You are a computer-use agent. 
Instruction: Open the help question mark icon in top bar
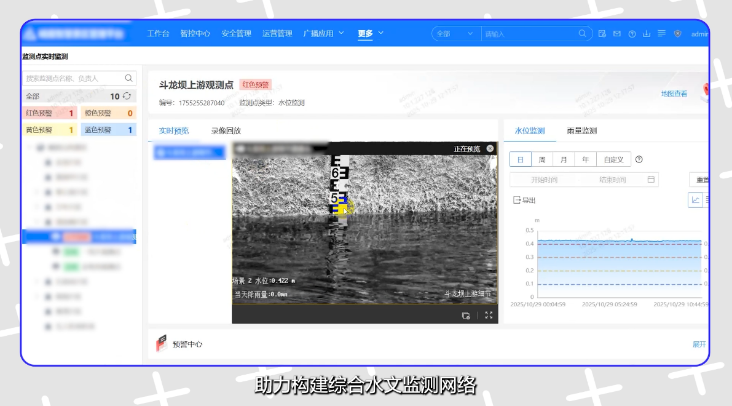[x=632, y=34]
